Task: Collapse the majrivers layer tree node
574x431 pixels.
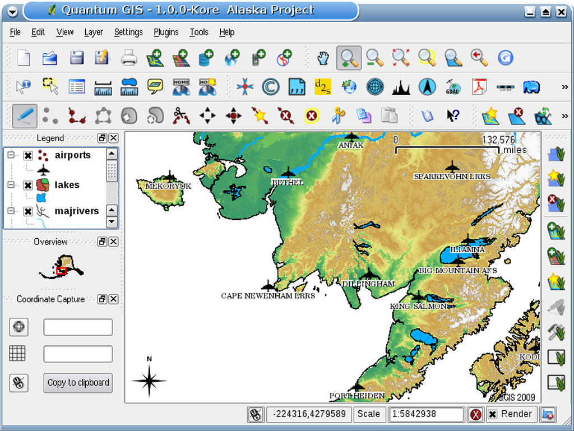Action: (x=11, y=211)
